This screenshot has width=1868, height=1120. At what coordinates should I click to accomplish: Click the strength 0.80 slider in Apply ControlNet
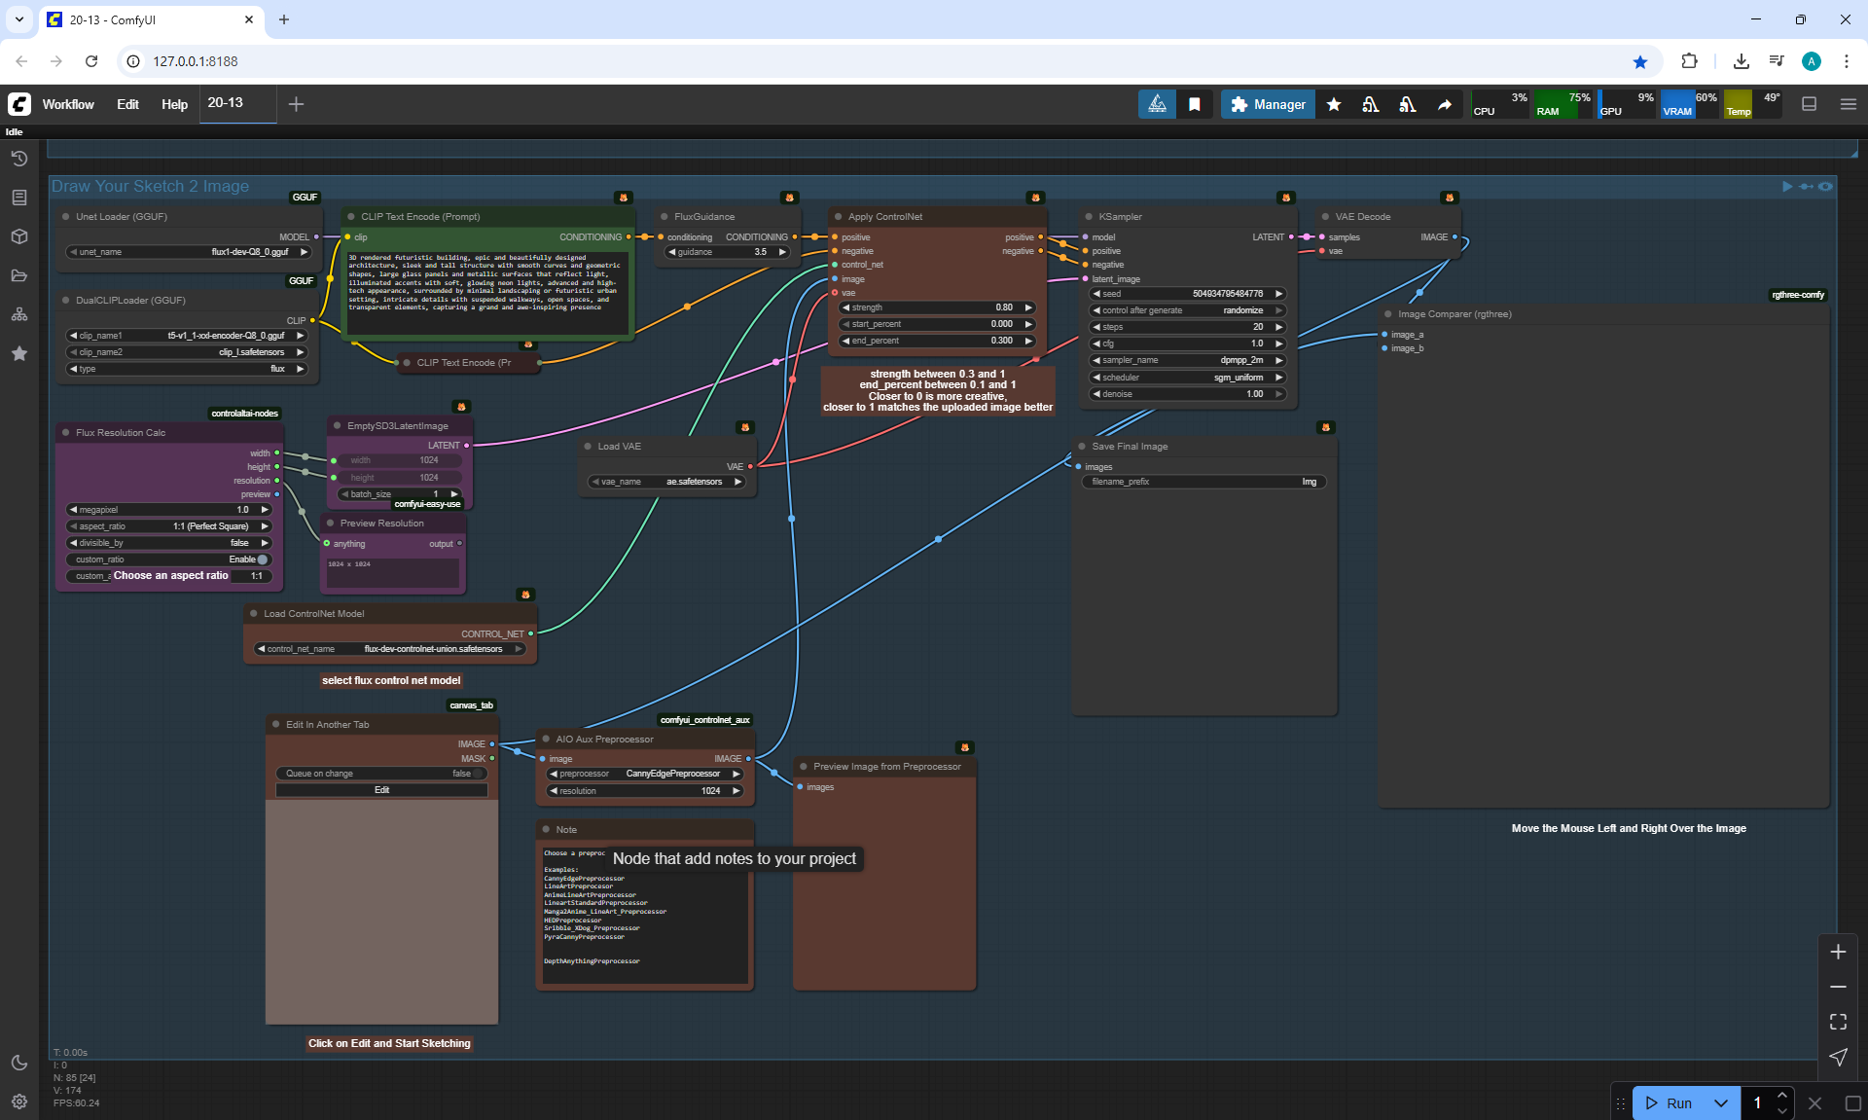point(936,307)
